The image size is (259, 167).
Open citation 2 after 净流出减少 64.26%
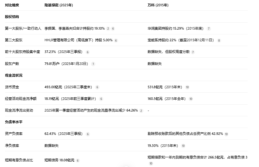(141, 111)
